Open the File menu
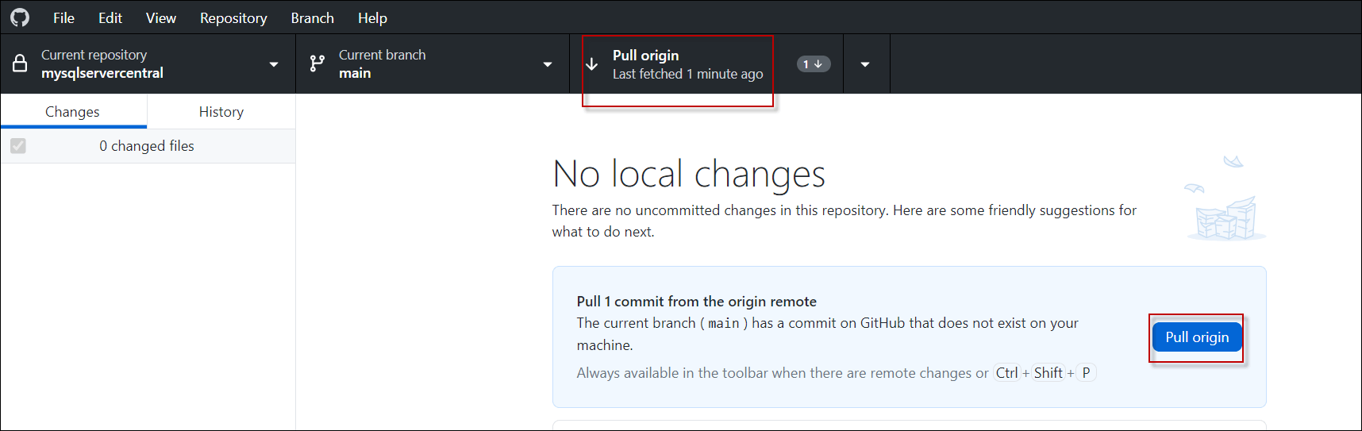 point(63,17)
